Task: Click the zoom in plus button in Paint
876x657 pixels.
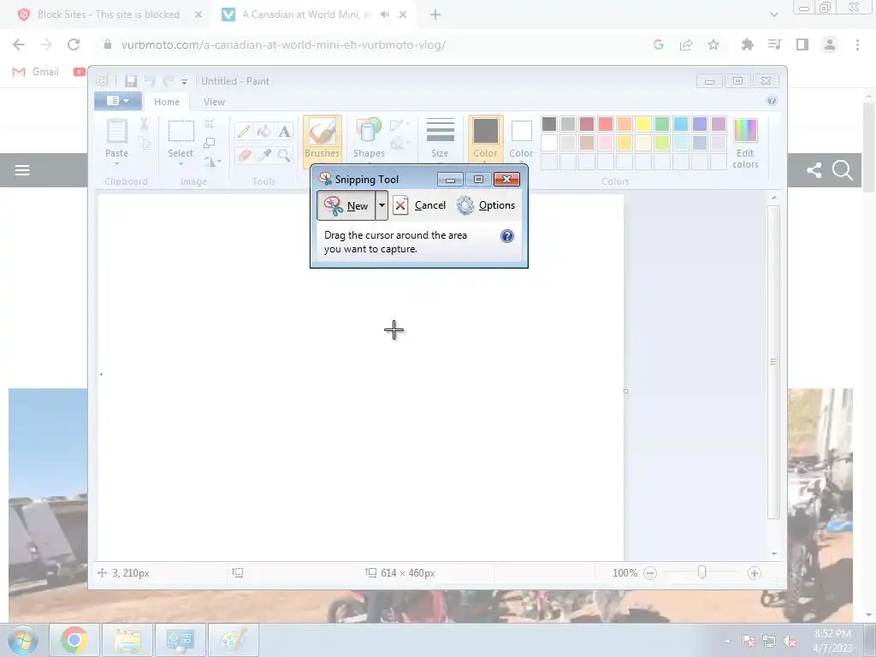Action: tap(755, 573)
